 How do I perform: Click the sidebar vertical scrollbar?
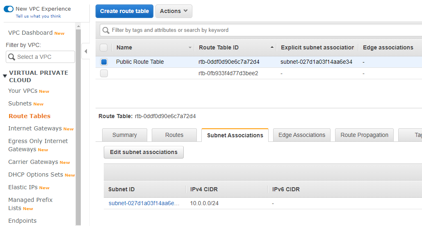(x=78, y=126)
